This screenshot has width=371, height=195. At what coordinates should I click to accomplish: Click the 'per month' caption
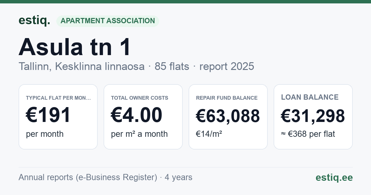[x=45, y=134]
